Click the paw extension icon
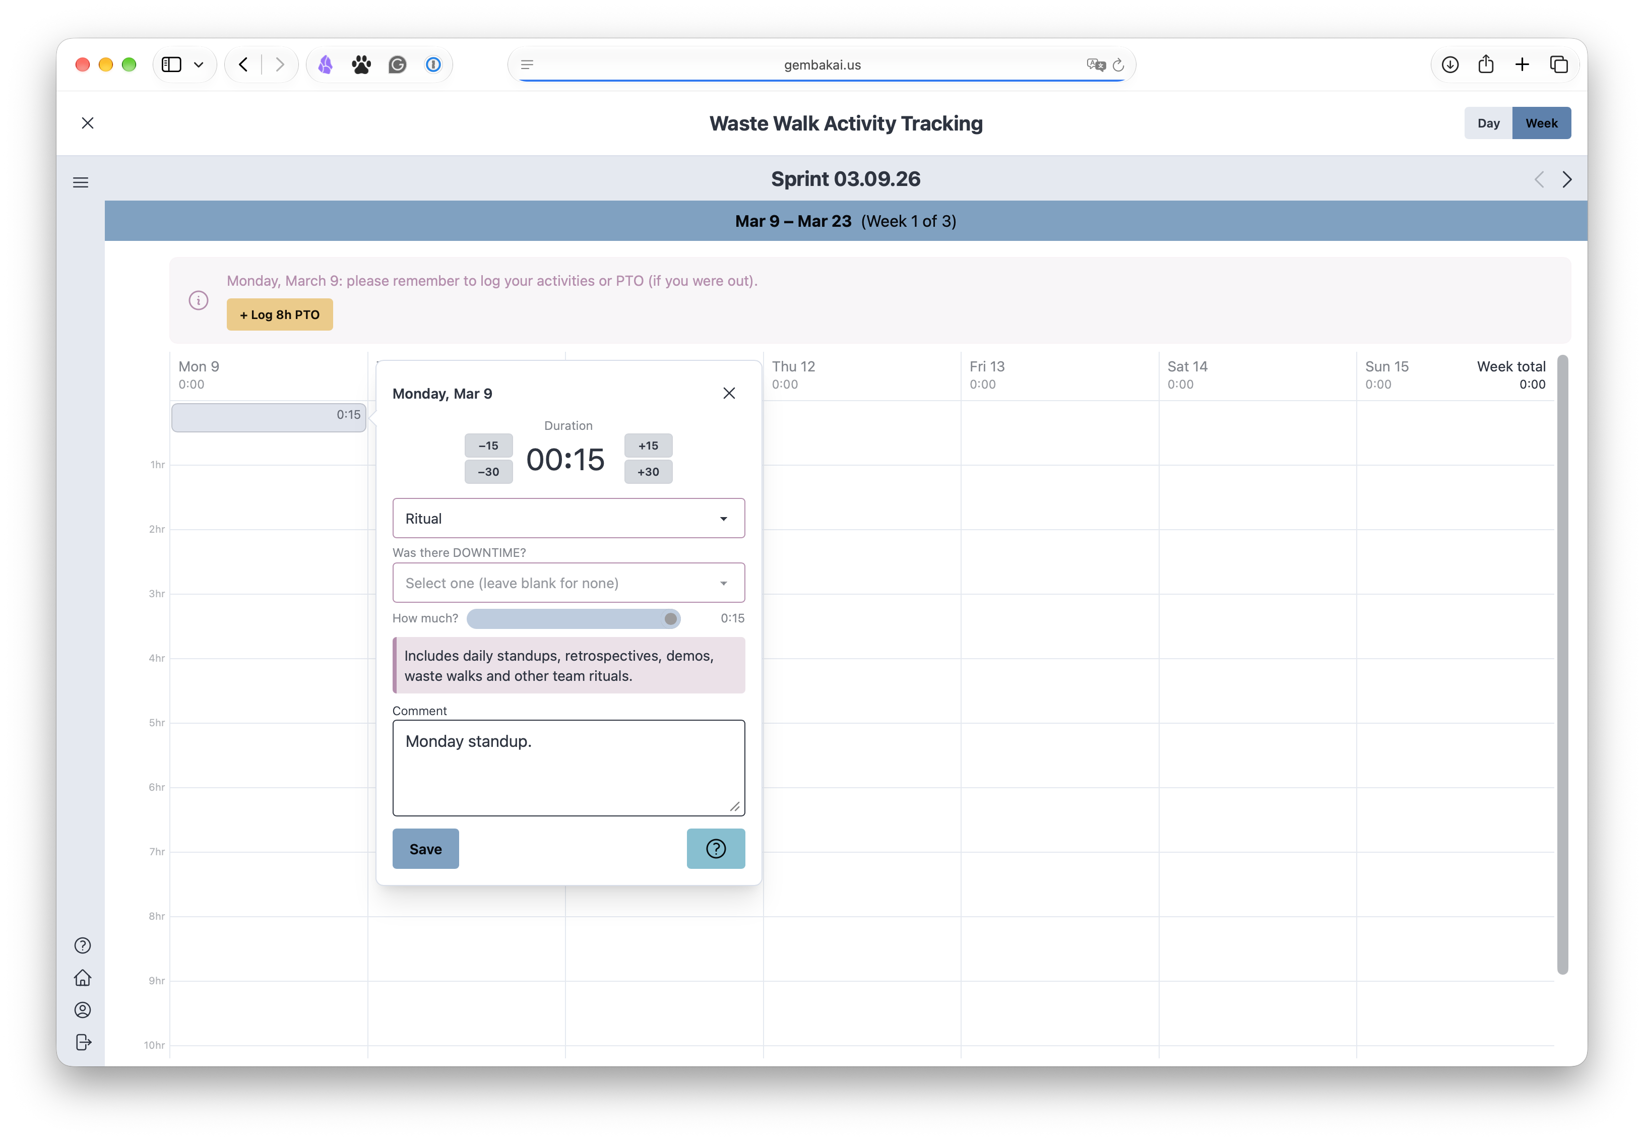This screenshot has width=1644, height=1141. pos(362,65)
